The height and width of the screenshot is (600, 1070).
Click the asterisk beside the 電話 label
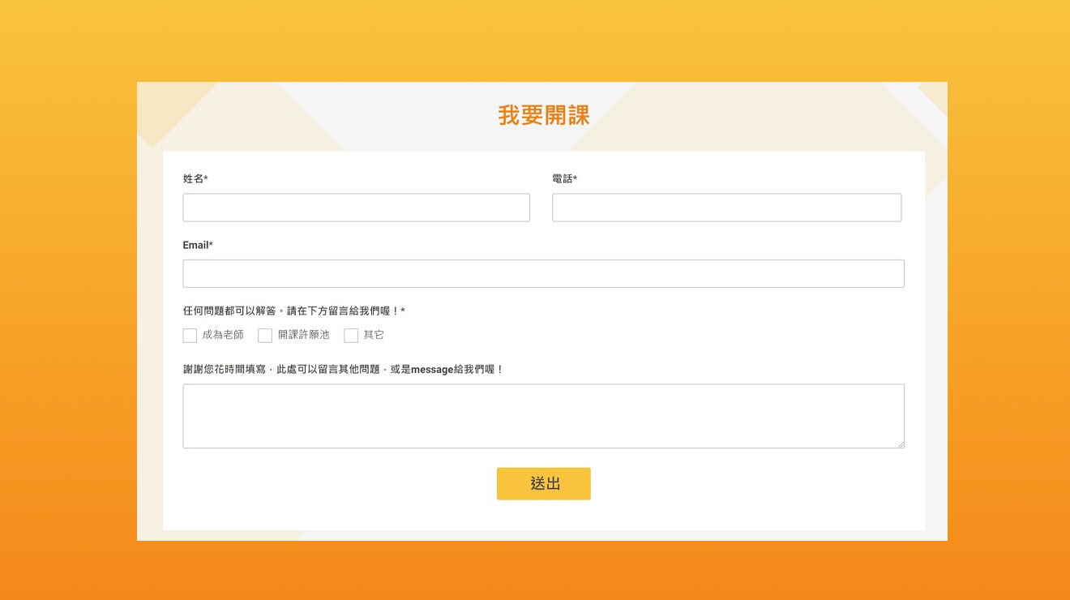coord(576,179)
